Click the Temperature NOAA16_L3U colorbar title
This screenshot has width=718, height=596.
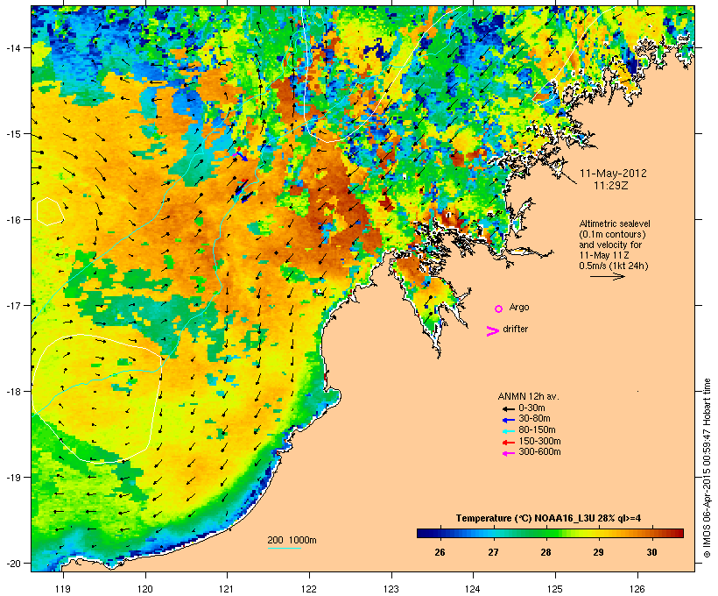point(548,519)
